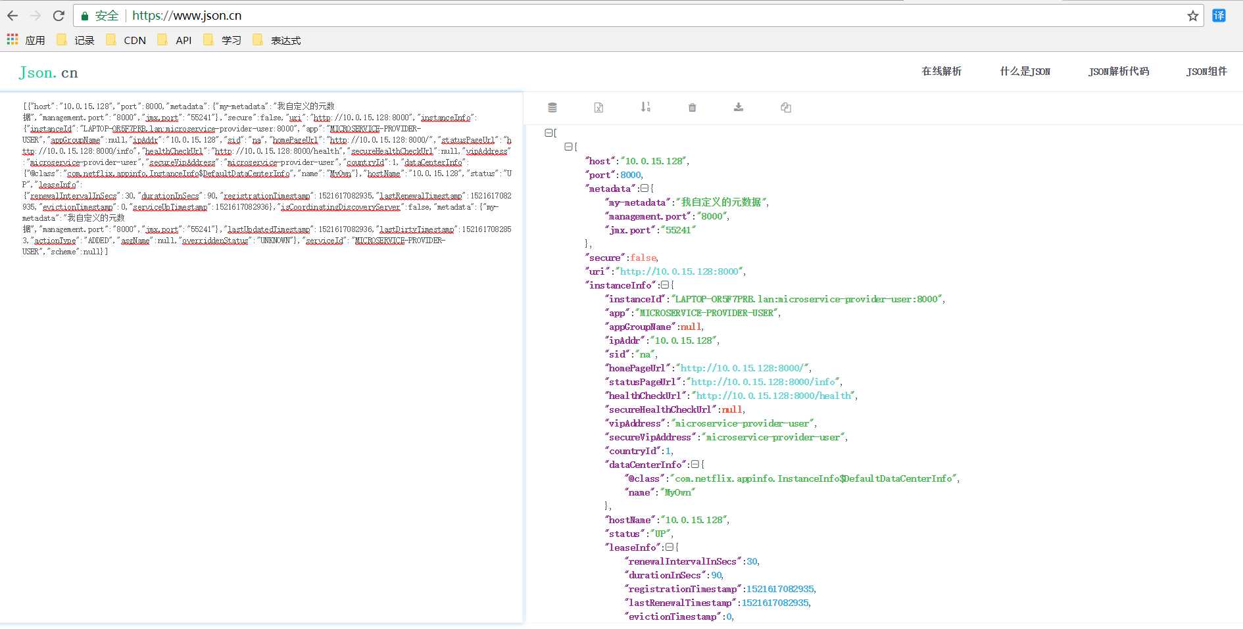Click the uri link http://10.0.15.128:8000
The width and height of the screenshot is (1243, 629).
tap(679, 271)
